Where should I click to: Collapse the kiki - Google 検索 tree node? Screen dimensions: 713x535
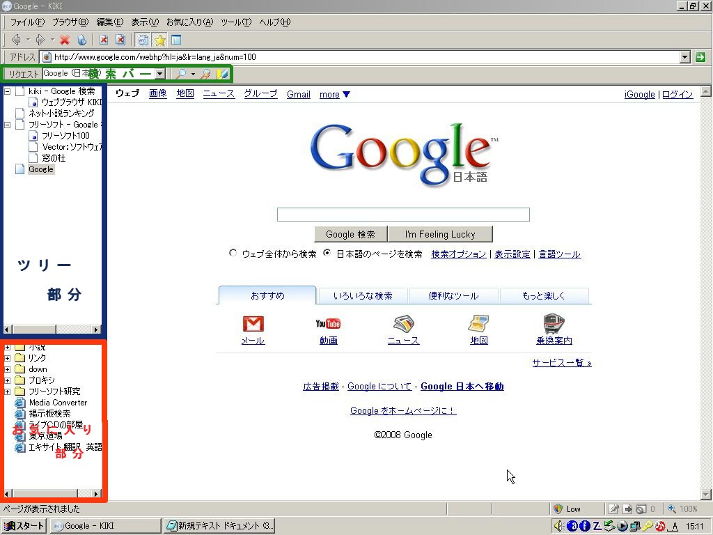[7, 91]
